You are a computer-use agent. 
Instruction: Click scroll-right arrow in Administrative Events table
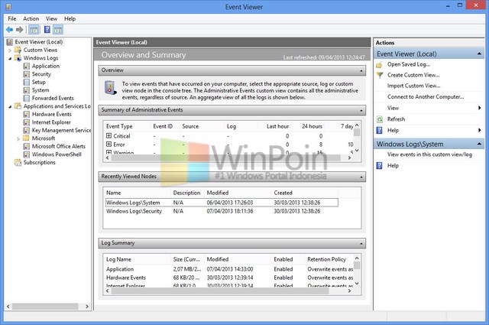tap(349, 158)
